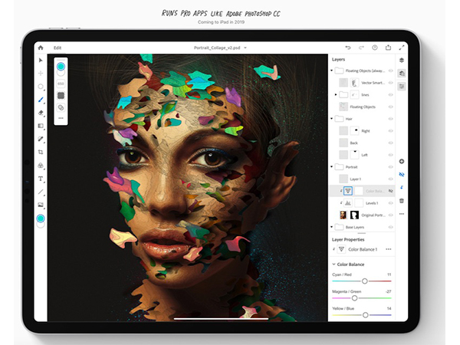Show the hidden Color Balance layer
Viewport: 460px width, 345px height.
pos(390,191)
